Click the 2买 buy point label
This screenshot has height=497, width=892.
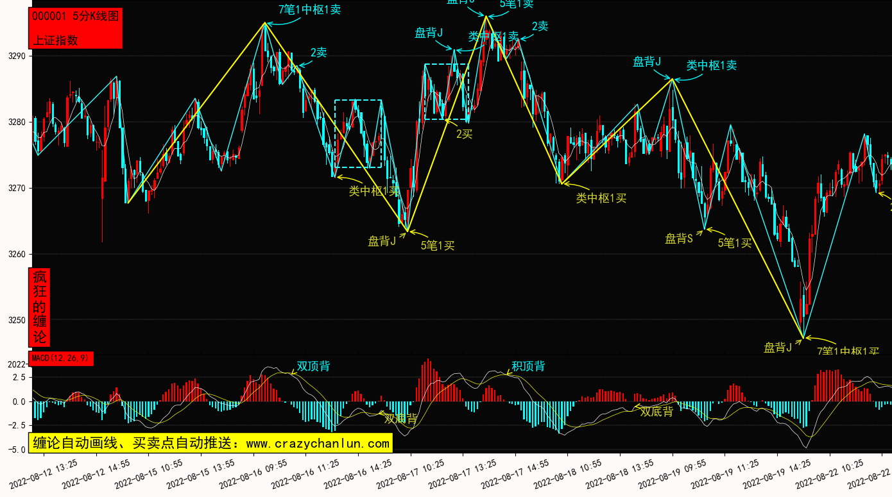464,133
